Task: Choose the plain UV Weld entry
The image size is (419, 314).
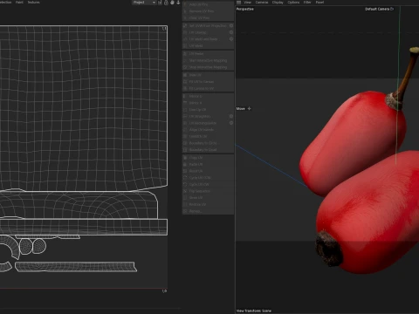Action: coord(208,45)
